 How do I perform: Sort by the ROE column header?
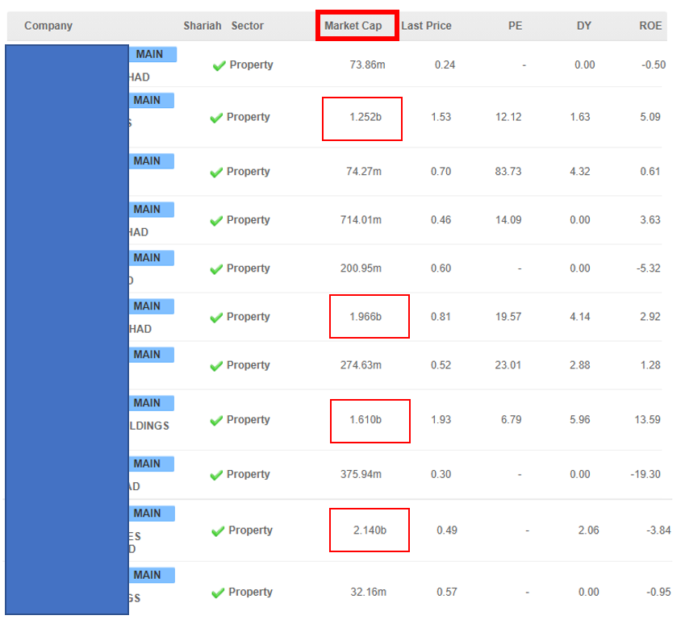(x=650, y=26)
